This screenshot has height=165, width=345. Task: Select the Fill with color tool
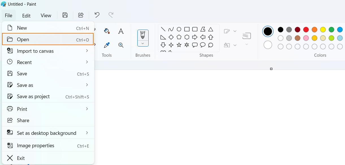click(x=107, y=31)
